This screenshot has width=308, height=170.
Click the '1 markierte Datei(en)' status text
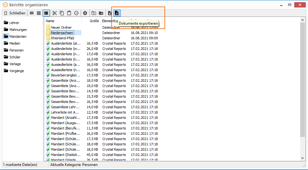pyautogui.click(x=20, y=165)
